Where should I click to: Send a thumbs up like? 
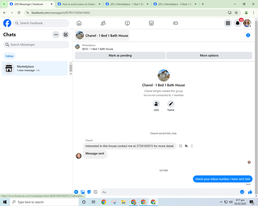(250, 192)
